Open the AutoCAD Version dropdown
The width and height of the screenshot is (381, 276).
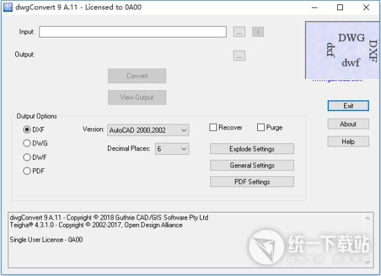148,130
